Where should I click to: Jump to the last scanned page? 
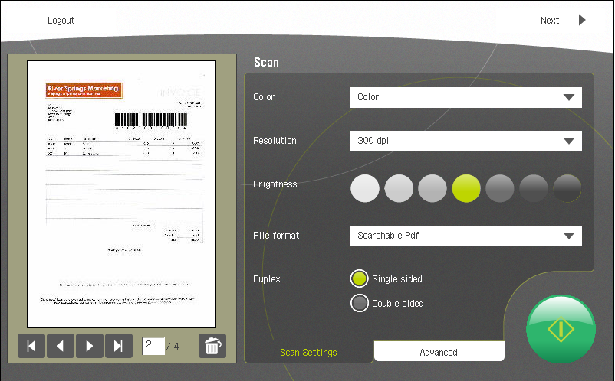pos(118,346)
